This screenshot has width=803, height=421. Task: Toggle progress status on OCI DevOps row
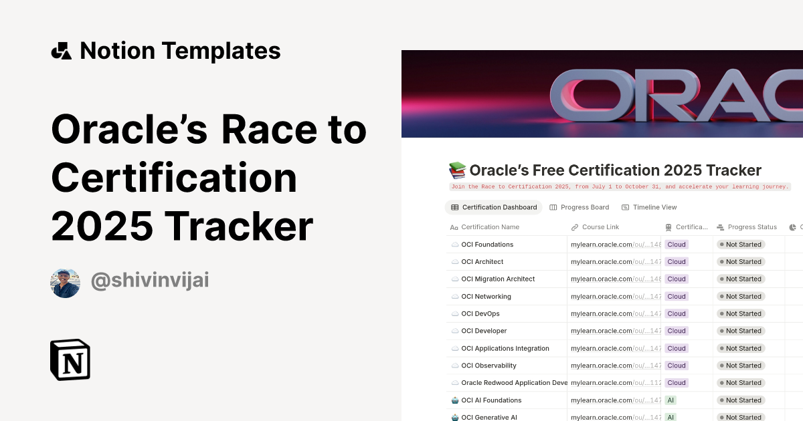[x=740, y=313]
